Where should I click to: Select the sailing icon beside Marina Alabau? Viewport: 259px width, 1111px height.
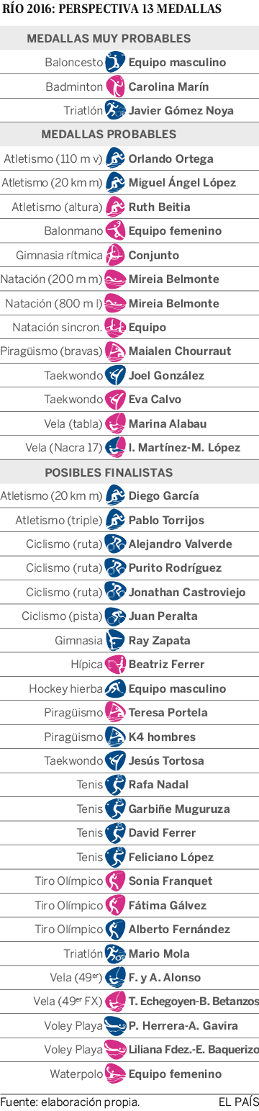pos(115,423)
